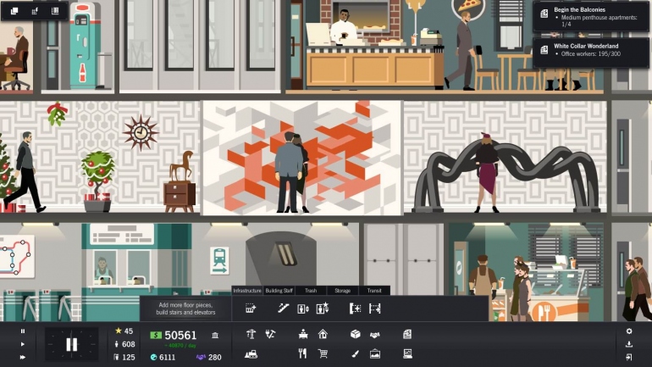Open the bank loans icon next to money
This screenshot has height=367, width=652.
pos(215,336)
